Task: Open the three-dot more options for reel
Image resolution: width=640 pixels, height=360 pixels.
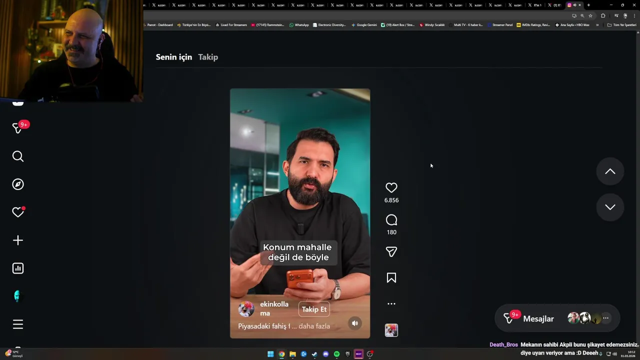Action: pos(391,303)
